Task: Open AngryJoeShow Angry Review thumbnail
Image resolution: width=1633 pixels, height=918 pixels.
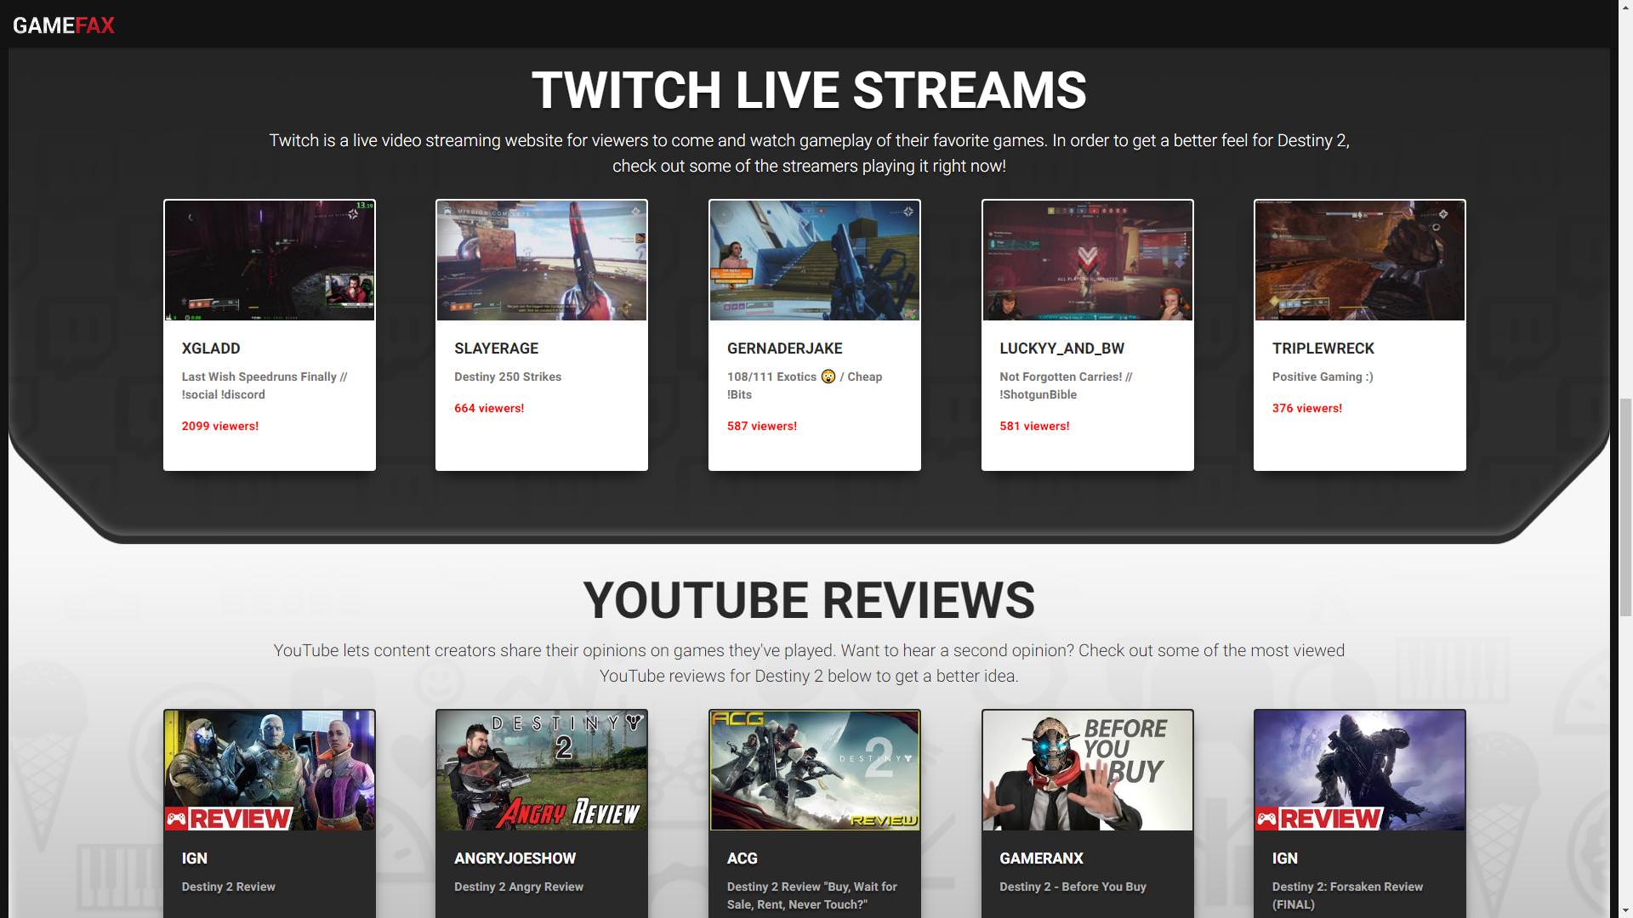Action: tap(542, 770)
